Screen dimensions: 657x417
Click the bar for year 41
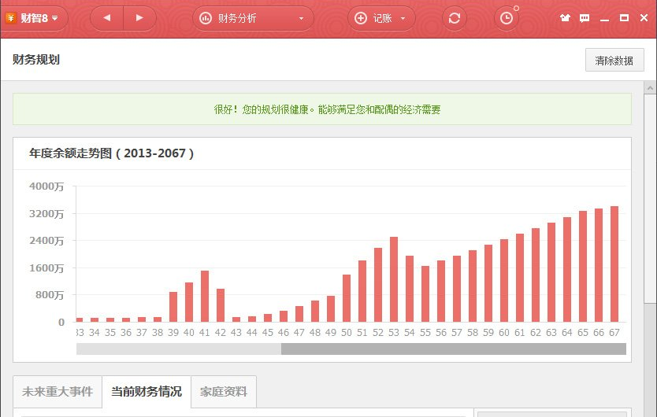click(x=205, y=297)
